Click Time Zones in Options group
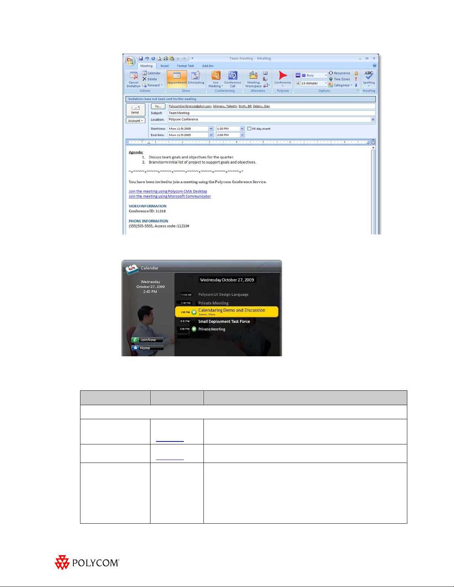Viewport: 454px width, 587px height. 339,79
